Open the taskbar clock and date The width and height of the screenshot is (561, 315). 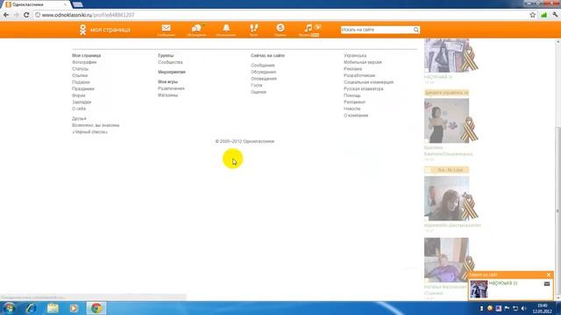543,308
